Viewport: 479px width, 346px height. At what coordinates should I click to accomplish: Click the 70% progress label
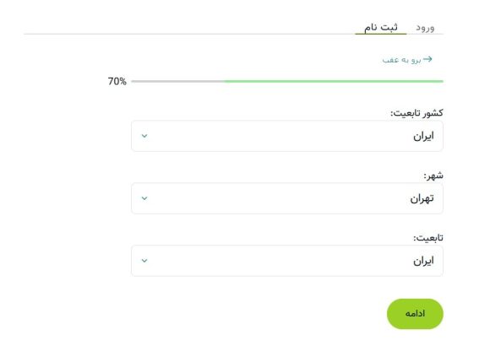click(117, 81)
